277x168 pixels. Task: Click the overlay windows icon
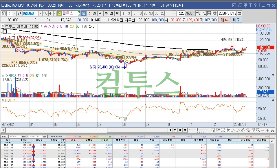(218, 130)
